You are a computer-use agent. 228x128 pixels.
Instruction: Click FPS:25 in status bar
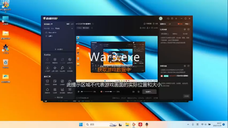(123, 98)
